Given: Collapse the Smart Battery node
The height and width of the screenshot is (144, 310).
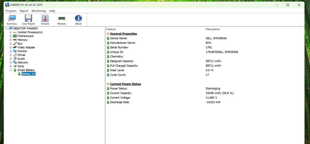Looking at the screenshot, I should coord(11,70).
